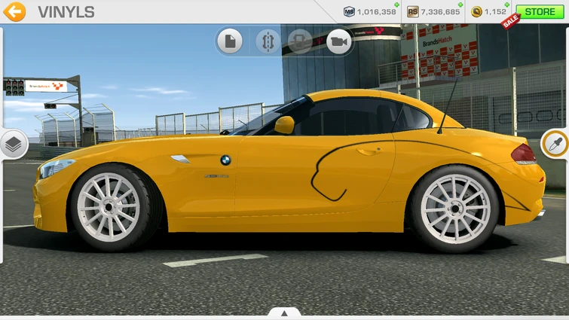Tap the gold balance 1,152
This screenshot has width=569, height=320.
coord(495,12)
